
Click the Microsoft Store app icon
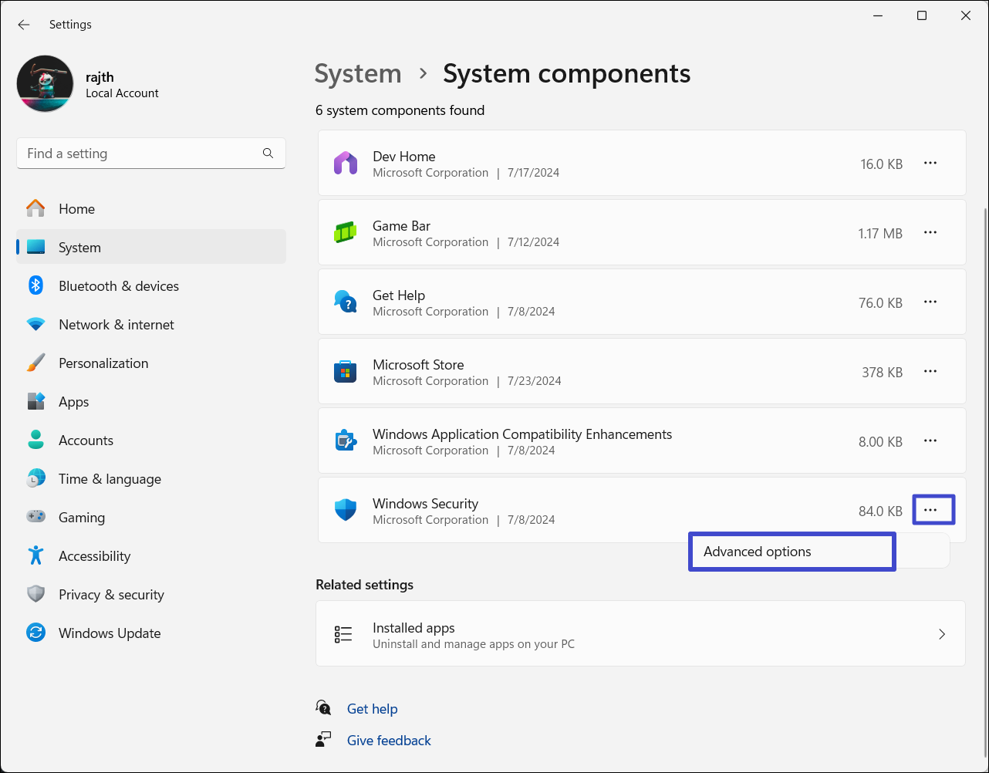(345, 372)
